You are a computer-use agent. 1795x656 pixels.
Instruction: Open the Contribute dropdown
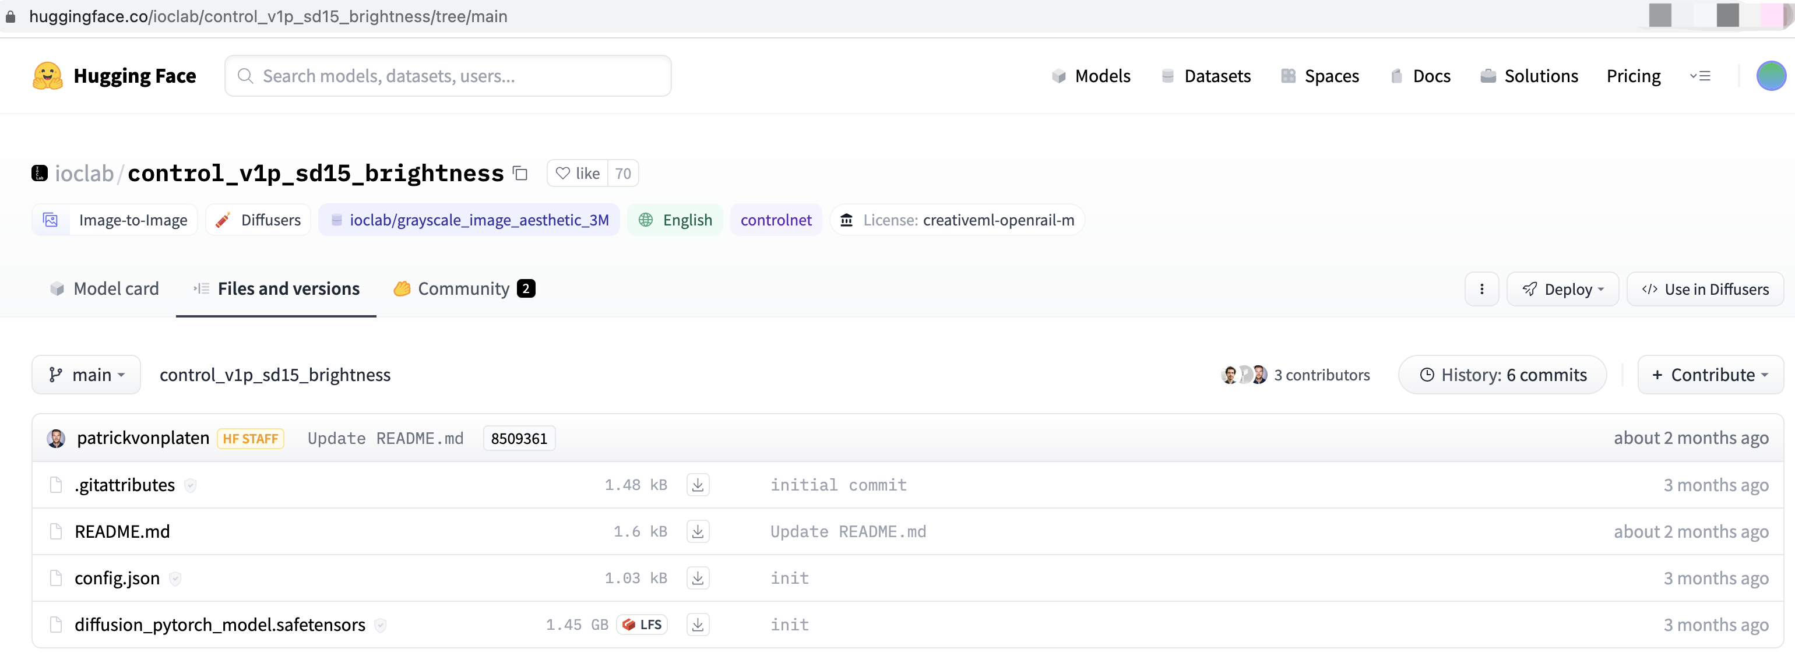1710,375
